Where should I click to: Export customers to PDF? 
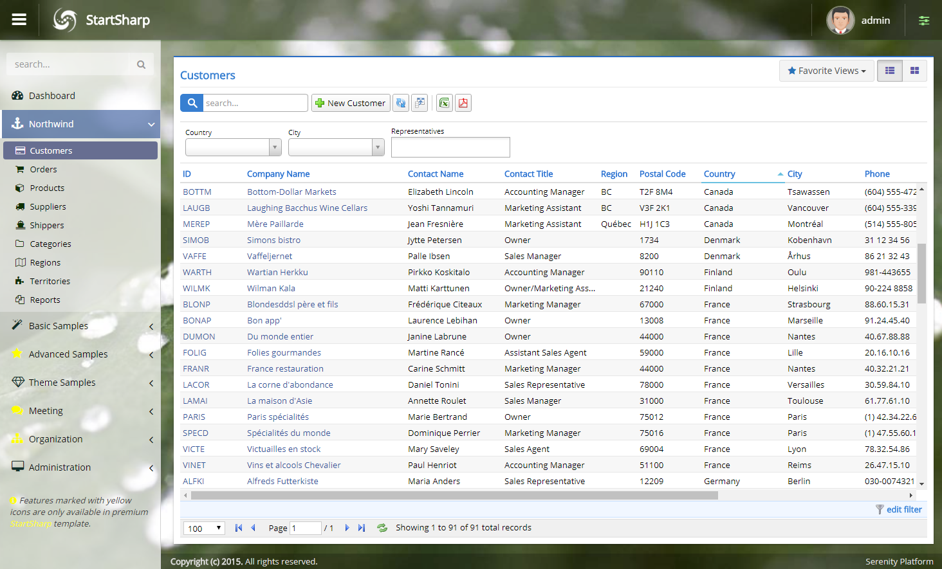pyautogui.click(x=463, y=103)
